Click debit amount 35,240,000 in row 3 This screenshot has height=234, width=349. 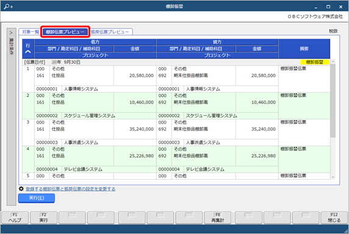point(142,129)
